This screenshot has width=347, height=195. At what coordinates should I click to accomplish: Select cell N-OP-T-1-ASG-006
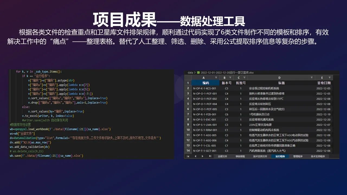(205, 140)
